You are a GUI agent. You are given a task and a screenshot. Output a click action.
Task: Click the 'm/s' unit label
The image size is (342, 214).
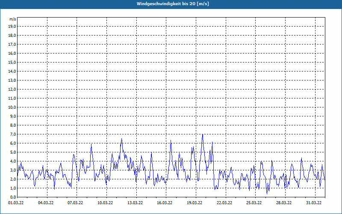(13, 19)
